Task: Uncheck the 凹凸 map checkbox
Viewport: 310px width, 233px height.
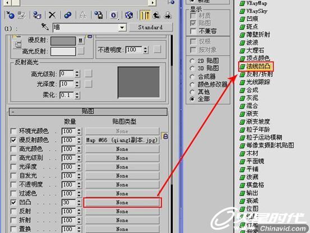Action: point(13,202)
